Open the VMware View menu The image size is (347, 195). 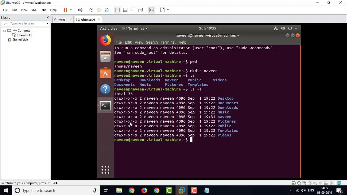coord(24,10)
